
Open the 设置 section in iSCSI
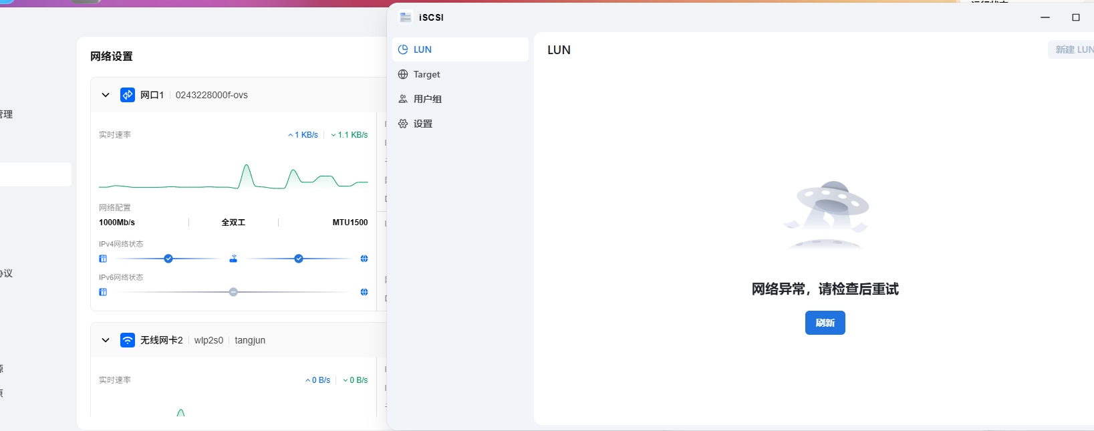tap(460, 124)
